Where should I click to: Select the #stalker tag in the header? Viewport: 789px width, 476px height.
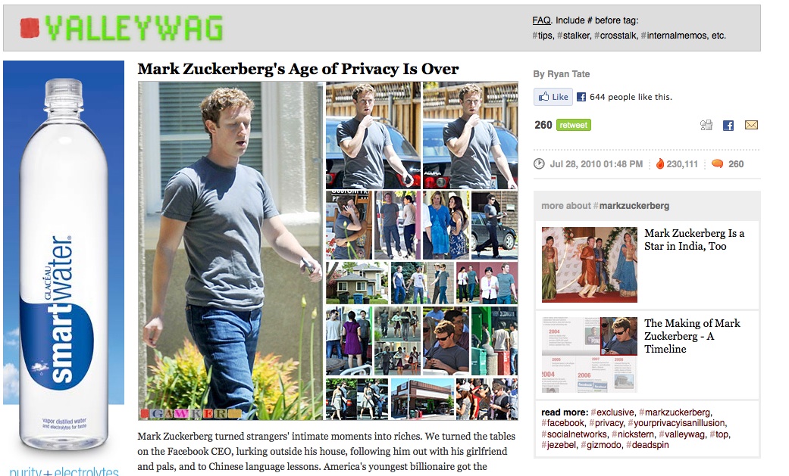573,36
